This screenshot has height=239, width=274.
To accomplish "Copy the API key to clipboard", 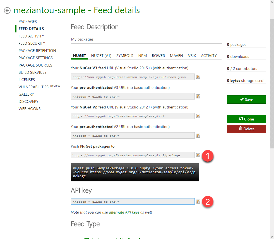I will [198, 202].
